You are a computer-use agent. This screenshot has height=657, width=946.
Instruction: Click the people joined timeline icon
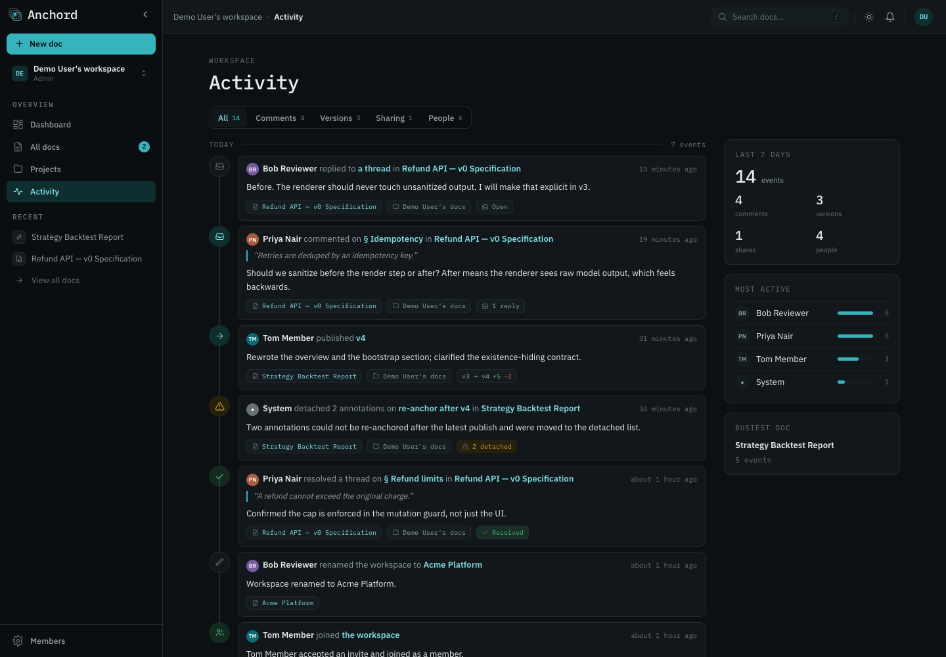(219, 633)
